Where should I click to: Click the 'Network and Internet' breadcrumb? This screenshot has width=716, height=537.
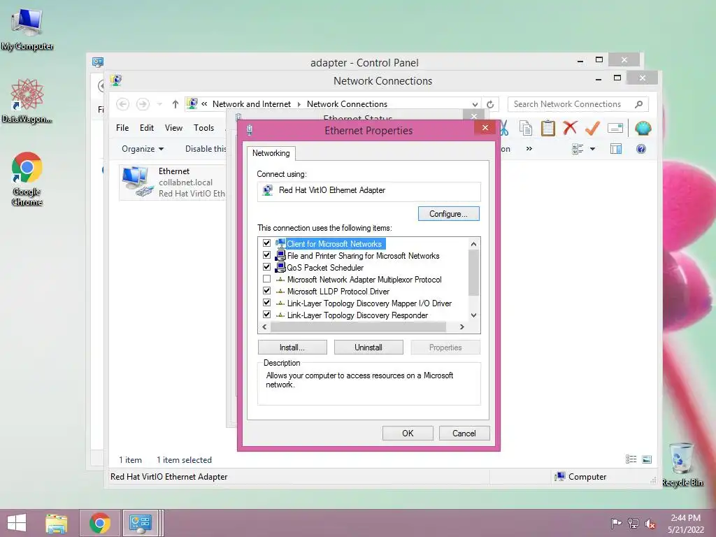pyautogui.click(x=252, y=104)
